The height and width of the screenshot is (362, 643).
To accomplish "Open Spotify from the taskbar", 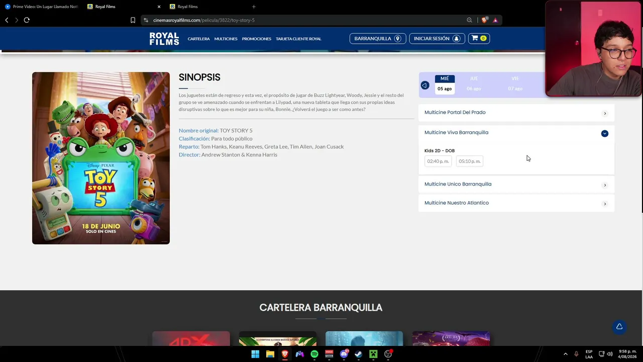I will [314, 354].
